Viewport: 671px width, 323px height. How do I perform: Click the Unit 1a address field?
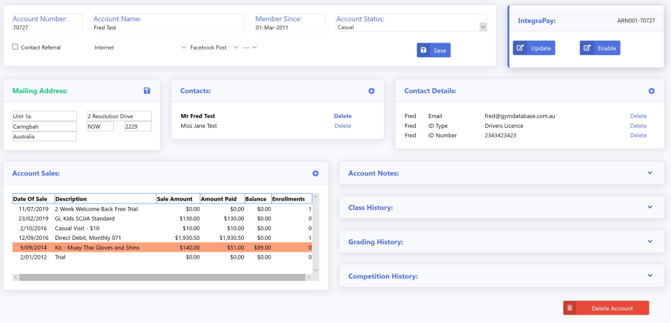tap(45, 116)
